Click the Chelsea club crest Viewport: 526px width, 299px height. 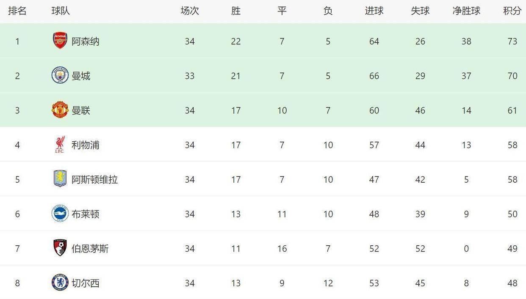(x=60, y=283)
